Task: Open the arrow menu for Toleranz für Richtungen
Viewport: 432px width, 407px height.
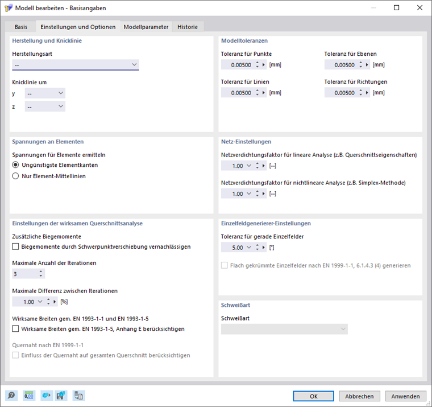Action: pyautogui.click(x=367, y=93)
